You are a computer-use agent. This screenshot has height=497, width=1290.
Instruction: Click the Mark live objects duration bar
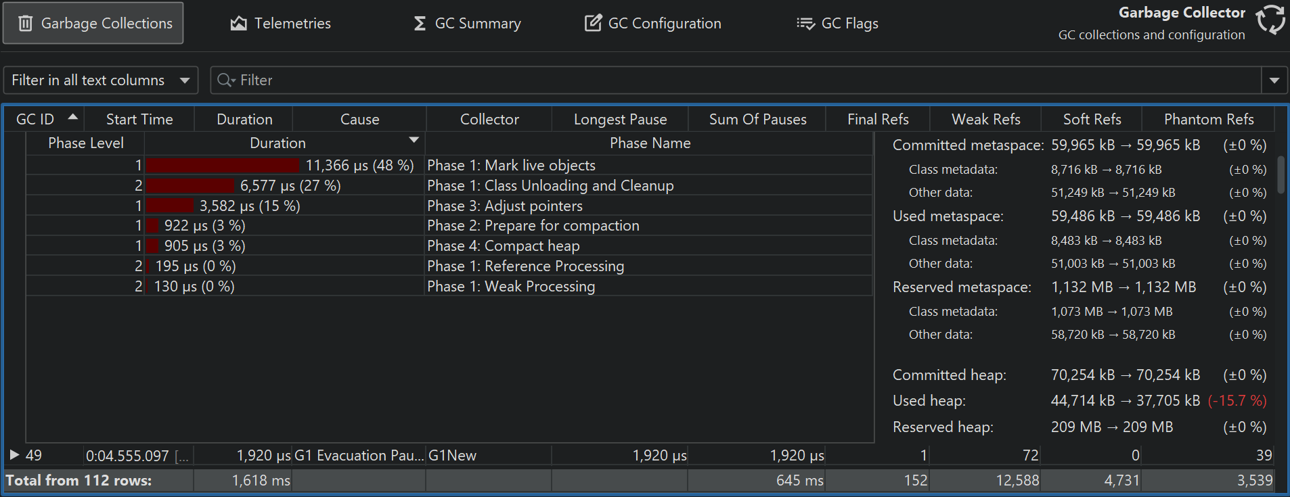[223, 166]
